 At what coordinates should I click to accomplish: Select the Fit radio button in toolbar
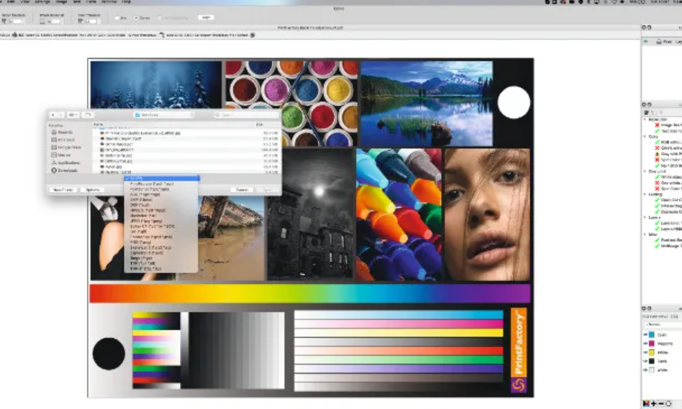pyautogui.click(x=118, y=18)
